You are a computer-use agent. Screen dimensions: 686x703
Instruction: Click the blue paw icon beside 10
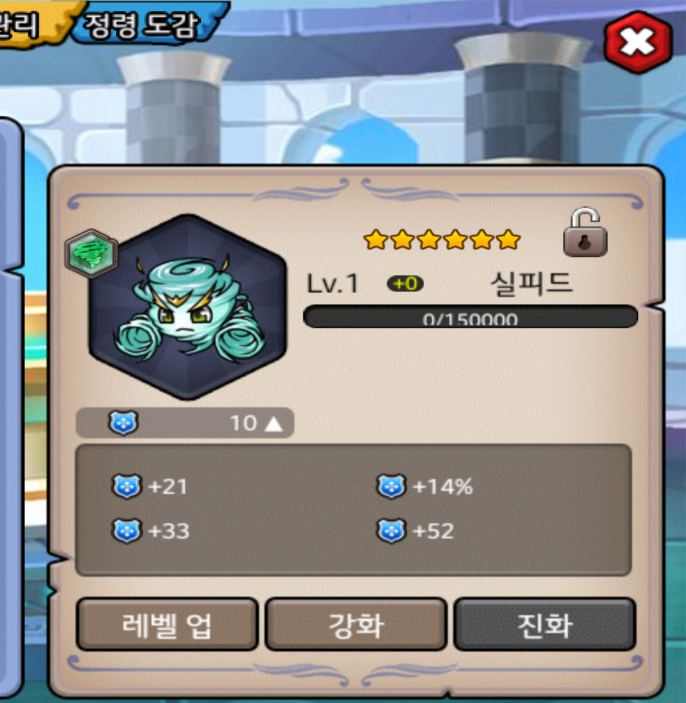point(123,423)
